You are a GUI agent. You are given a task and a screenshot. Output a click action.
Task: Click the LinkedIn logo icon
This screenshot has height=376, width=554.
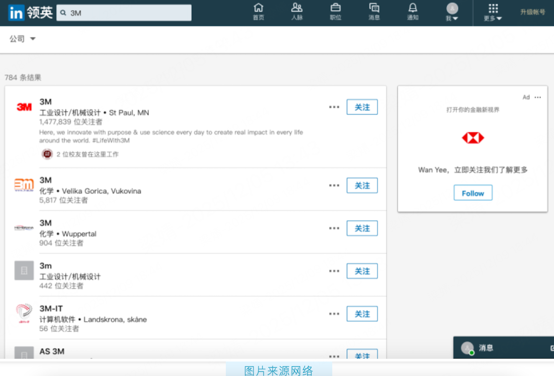point(16,13)
